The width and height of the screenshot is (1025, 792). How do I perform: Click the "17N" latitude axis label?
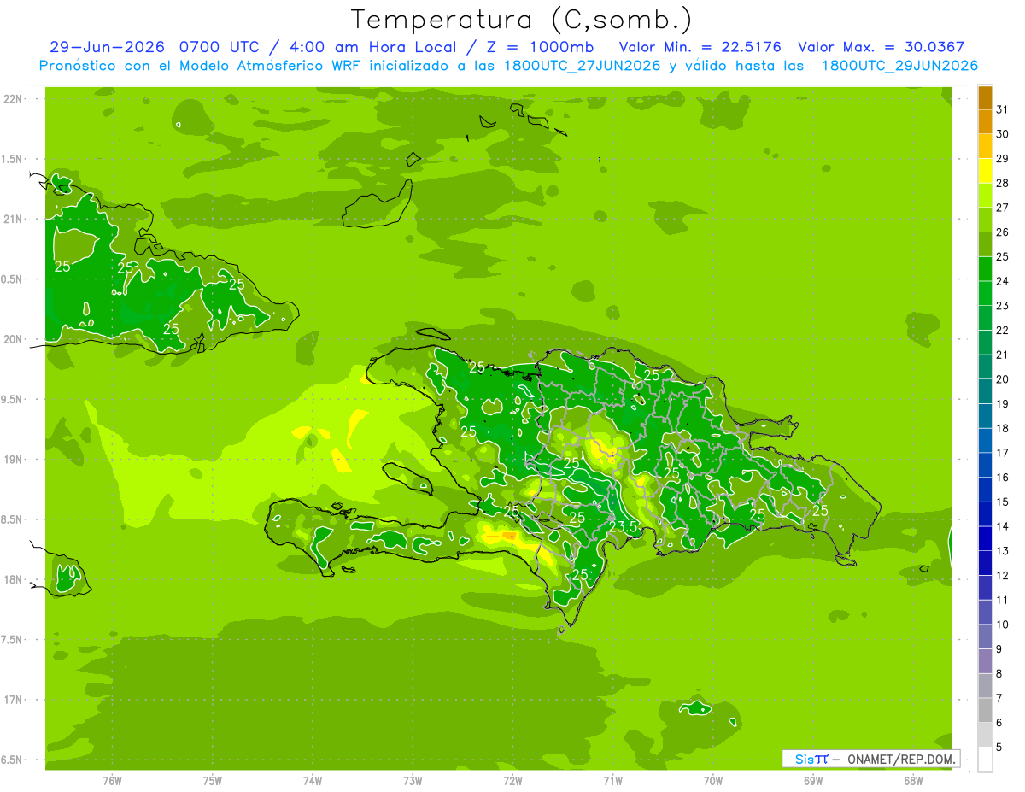pos(12,700)
